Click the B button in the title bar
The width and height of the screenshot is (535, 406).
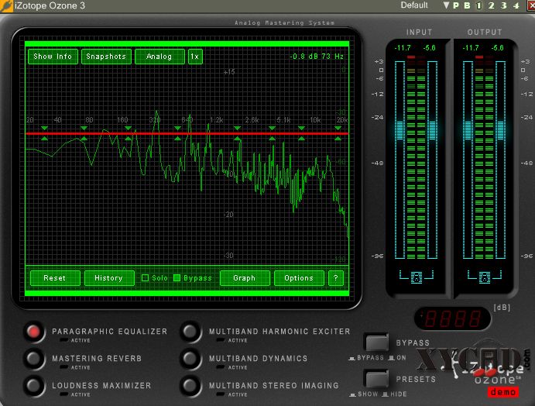coord(467,5)
